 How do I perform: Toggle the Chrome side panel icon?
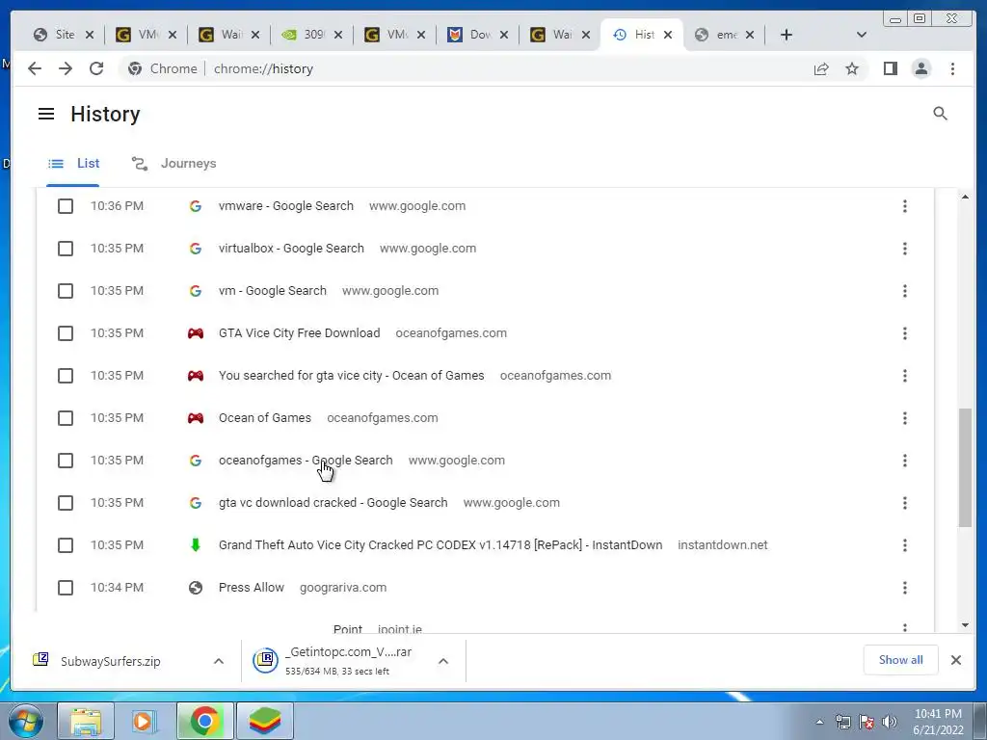890,68
